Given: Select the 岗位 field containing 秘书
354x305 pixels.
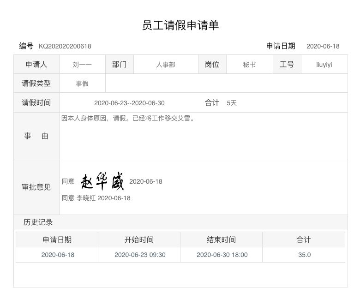Looking at the screenshot, I should coord(249,65).
